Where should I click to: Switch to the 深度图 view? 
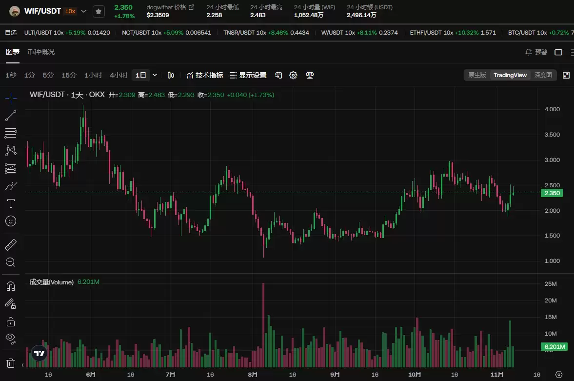point(543,75)
